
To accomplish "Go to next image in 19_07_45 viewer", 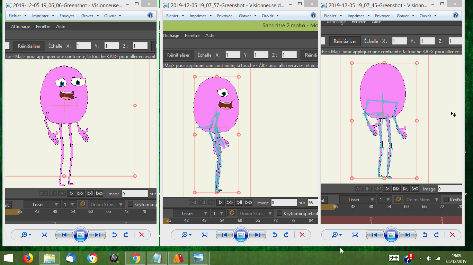I will tap(408, 235).
